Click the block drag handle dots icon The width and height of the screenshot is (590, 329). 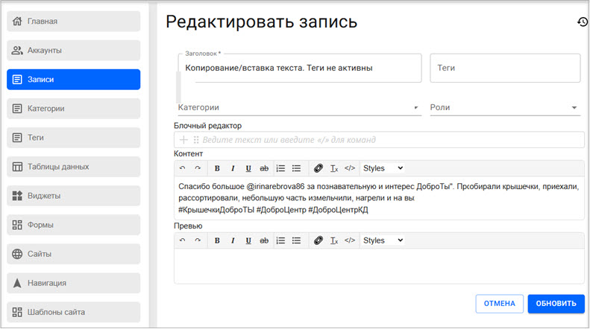tap(196, 140)
